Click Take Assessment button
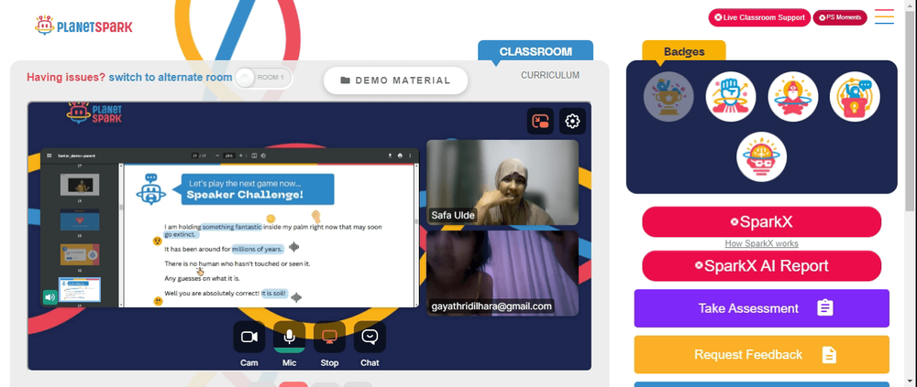The width and height of the screenshot is (917, 387). (761, 308)
